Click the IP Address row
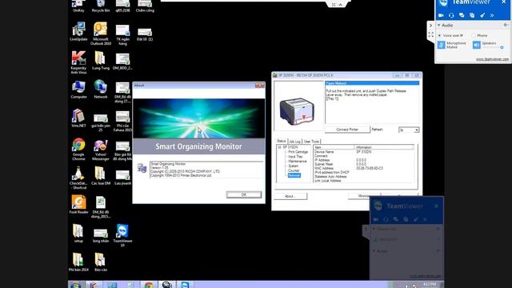 pyautogui.click(x=364, y=160)
